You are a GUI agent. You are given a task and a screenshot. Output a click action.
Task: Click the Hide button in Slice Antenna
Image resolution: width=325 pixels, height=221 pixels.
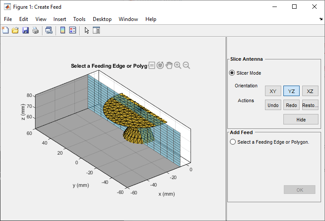point(300,120)
